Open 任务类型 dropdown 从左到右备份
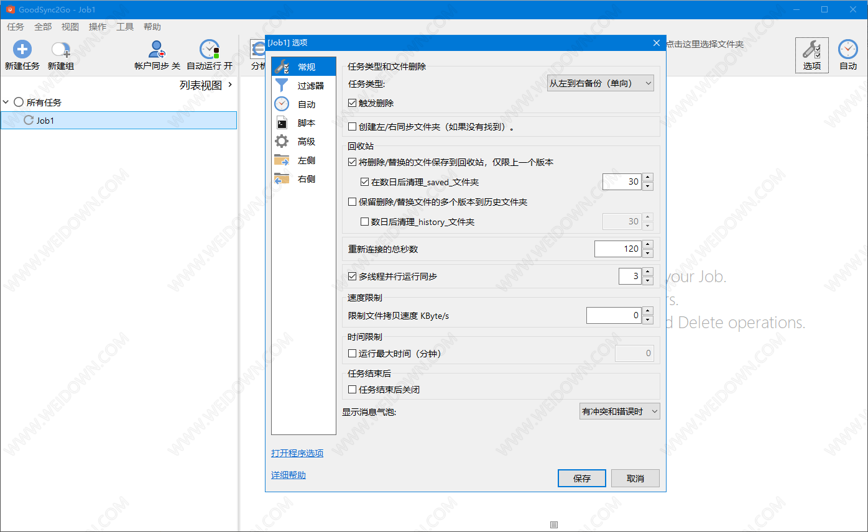 click(x=600, y=83)
